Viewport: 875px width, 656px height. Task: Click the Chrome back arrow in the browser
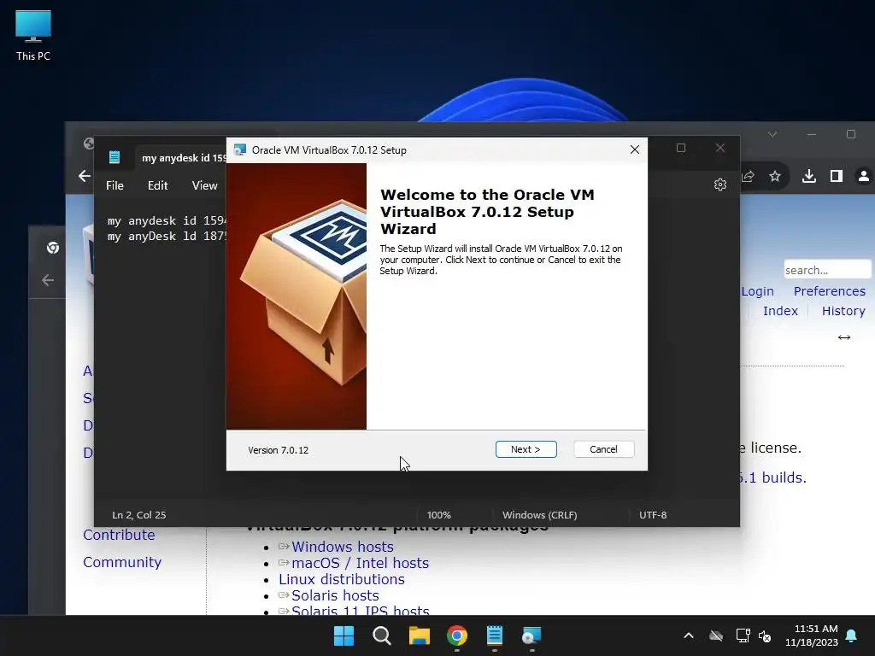(x=85, y=176)
